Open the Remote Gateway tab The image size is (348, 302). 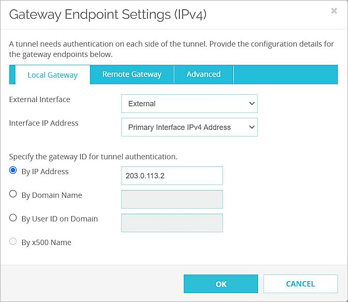(x=132, y=75)
